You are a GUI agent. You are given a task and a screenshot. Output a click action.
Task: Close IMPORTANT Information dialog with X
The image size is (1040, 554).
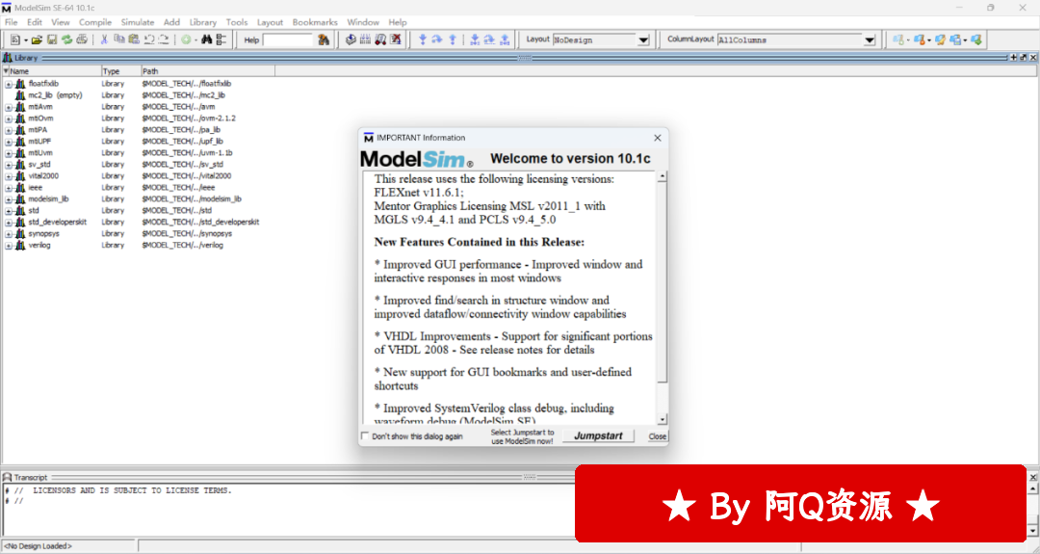658,138
